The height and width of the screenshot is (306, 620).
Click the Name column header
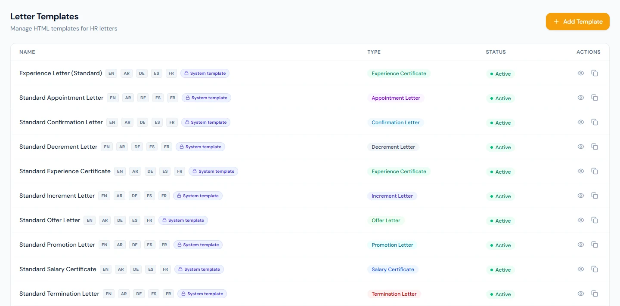[x=27, y=52]
